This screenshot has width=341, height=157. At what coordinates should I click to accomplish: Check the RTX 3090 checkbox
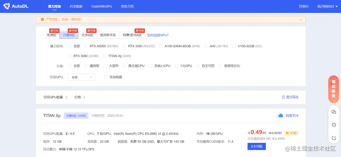coord(124,46)
